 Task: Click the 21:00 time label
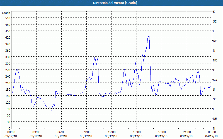tap(187, 132)
